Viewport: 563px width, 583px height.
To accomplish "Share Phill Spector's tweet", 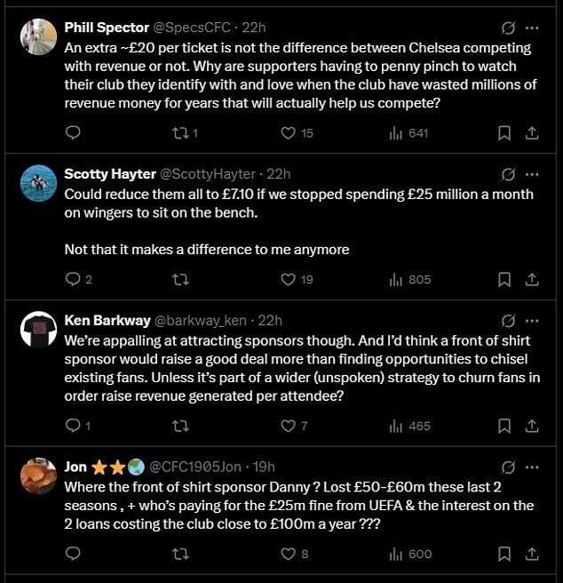I will tap(532, 133).
